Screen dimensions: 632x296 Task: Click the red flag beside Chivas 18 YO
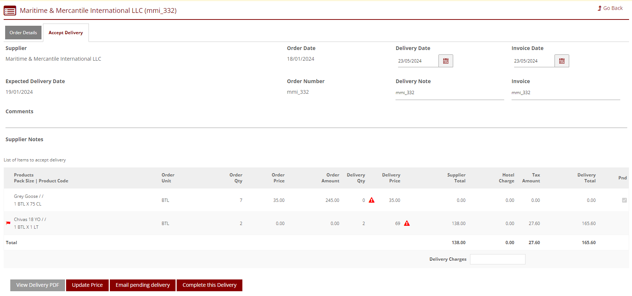[8, 223]
